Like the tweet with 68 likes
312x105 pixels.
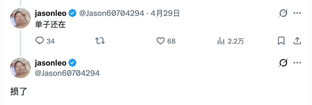pyautogui.click(x=161, y=41)
